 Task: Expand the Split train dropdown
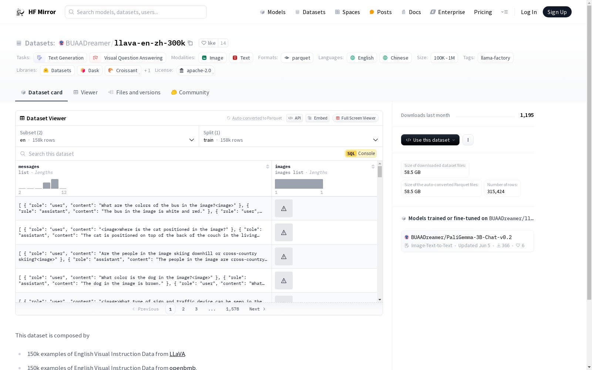coord(291,136)
